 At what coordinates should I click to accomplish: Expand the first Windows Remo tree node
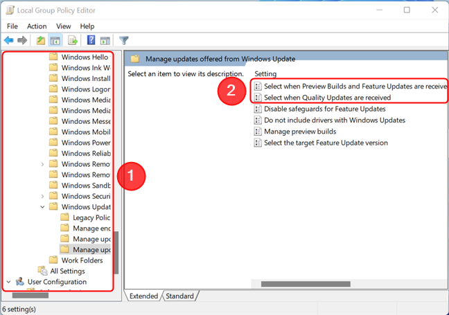(42, 164)
